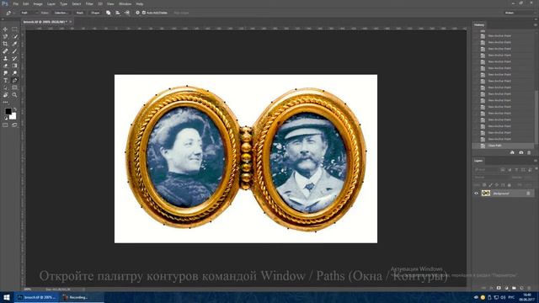
Task: Select the Gradient tool
Action: coord(14,66)
